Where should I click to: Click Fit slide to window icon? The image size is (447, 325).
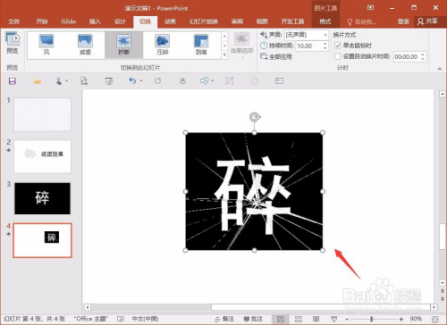[x=435, y=320]
